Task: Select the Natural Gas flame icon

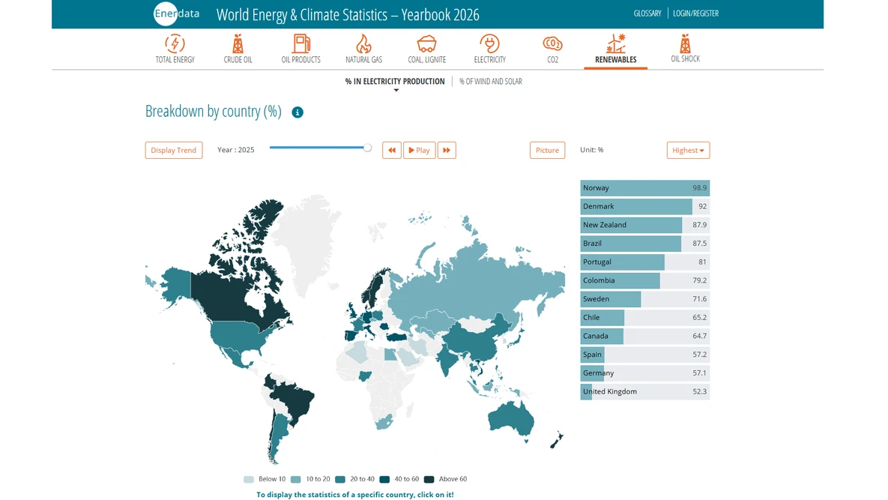Action: (363, 43)
